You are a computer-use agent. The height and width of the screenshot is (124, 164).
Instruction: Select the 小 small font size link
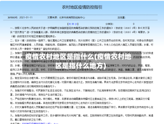pyautogui.click(x=76, y=24)
